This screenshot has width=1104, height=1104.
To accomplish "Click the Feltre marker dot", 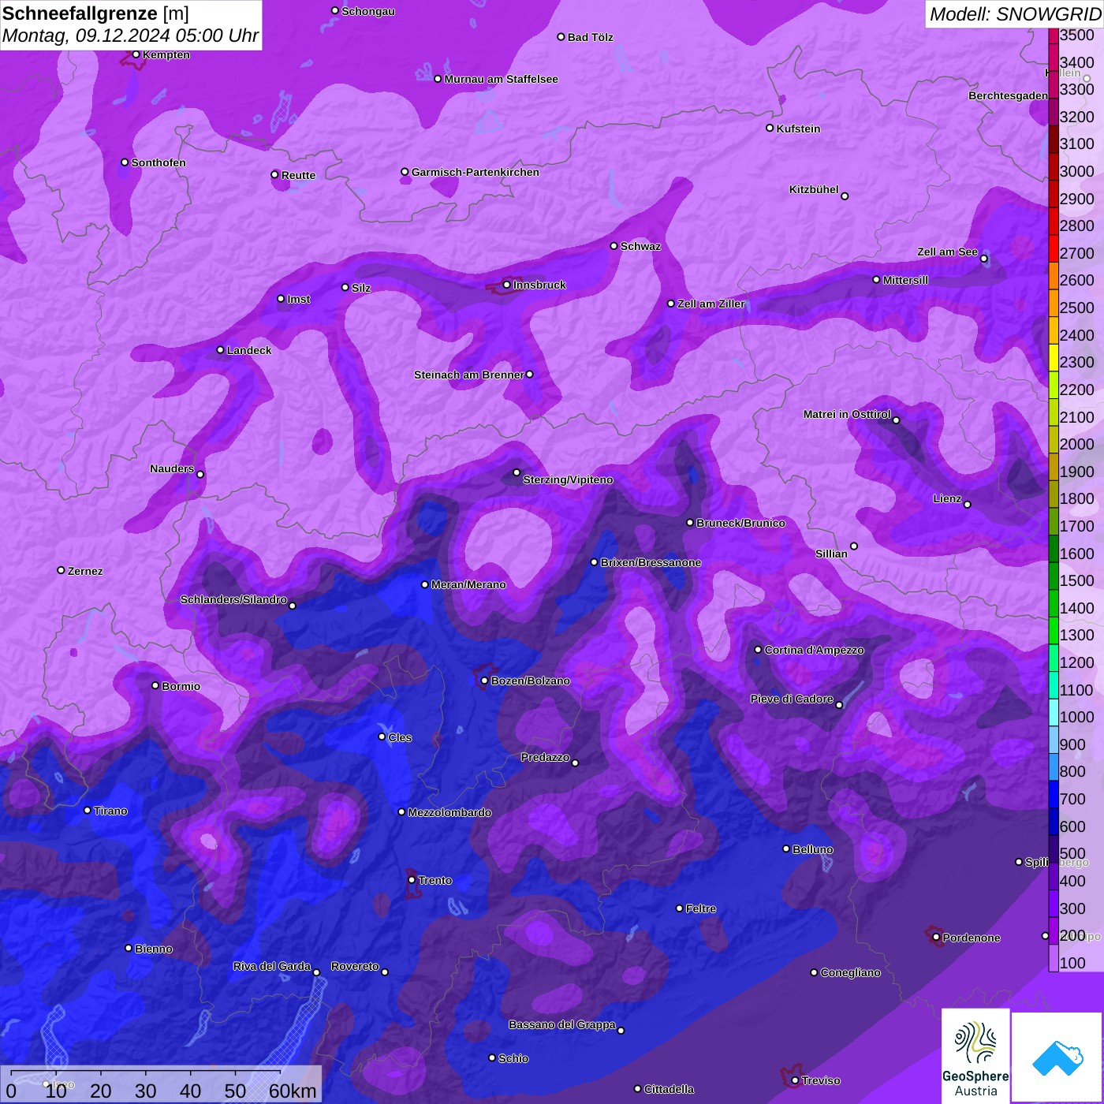I will click(x=679, y=908).
